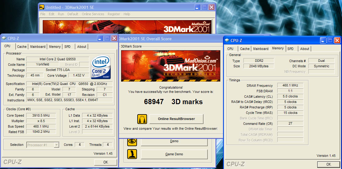
Task: Click the Channels # Dual field
Action: pyautogui.click(x=321, y=61)
